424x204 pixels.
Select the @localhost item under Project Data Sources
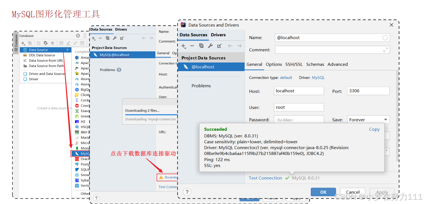[x=211, y=67]
